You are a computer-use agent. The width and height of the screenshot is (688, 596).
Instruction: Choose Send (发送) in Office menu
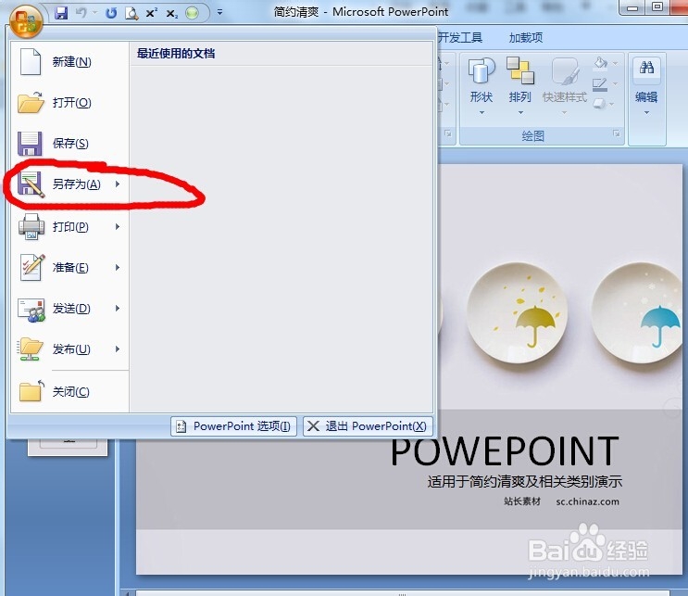point(69,309)
